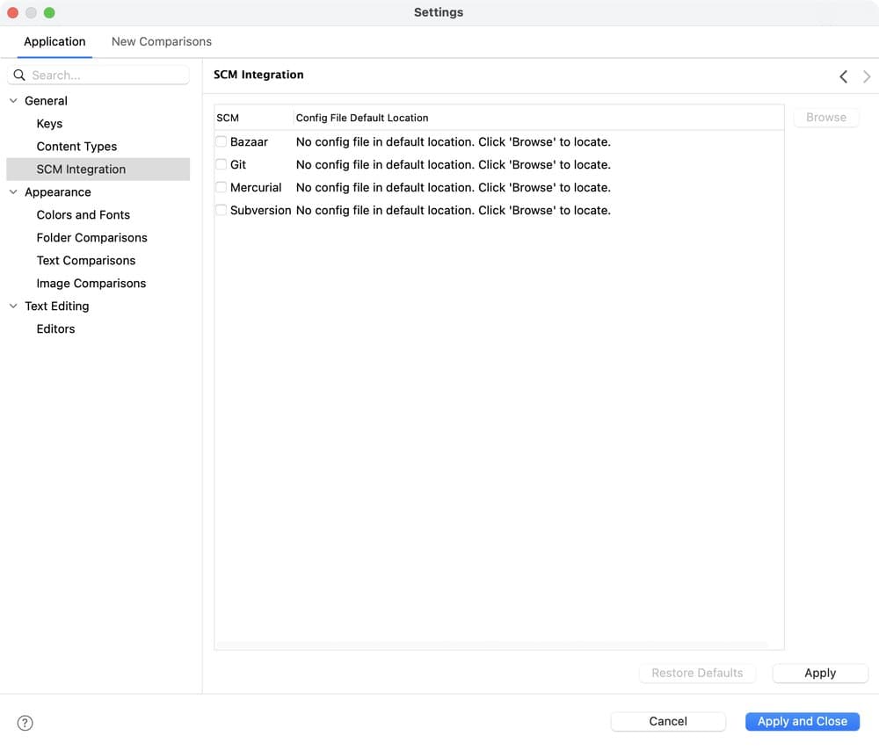Click the Subversion SCM name
The width and height of the screenshot is (879, 750).
(x=261, y=210)
